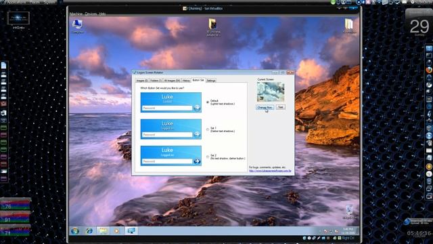Screen dimensions: 433x244
Task: Select the Computer icon on the guest desktop
Action: tap(78, 26)
